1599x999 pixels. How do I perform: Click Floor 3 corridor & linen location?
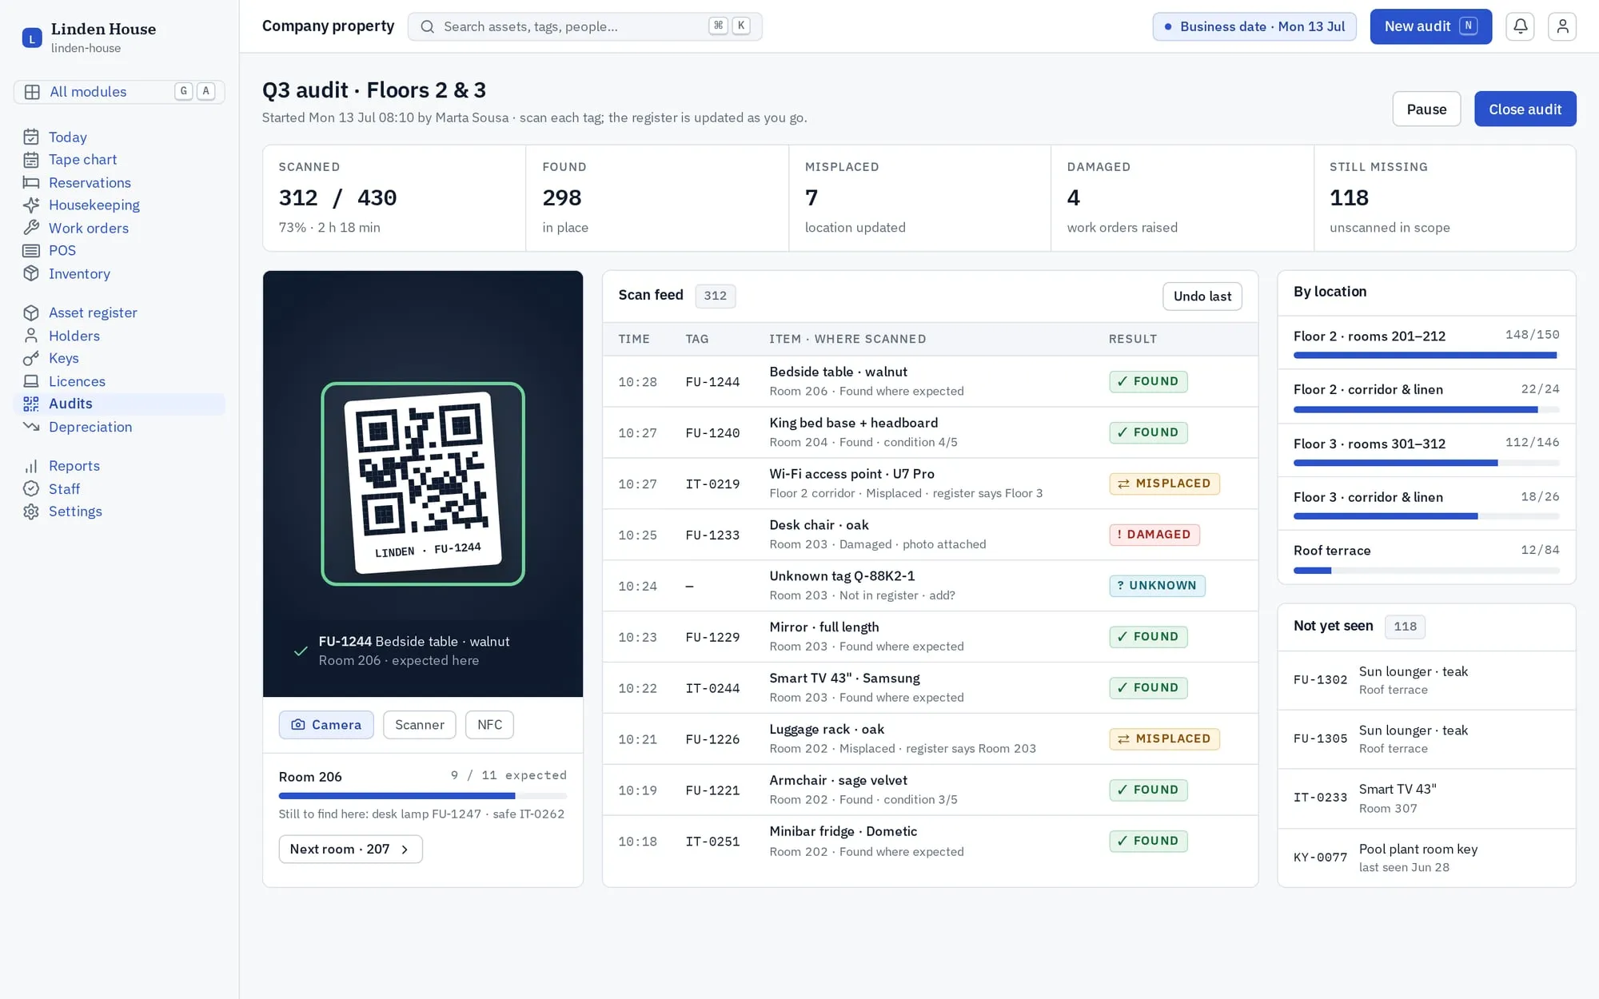point(1426,503)
